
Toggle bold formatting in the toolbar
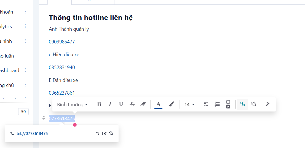tap(99, 105)
